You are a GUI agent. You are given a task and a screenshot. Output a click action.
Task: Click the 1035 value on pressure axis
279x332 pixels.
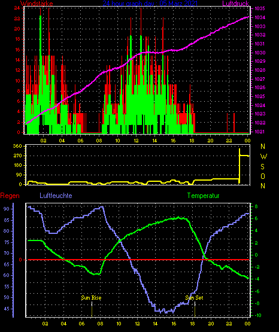click(x=260, y=9)
